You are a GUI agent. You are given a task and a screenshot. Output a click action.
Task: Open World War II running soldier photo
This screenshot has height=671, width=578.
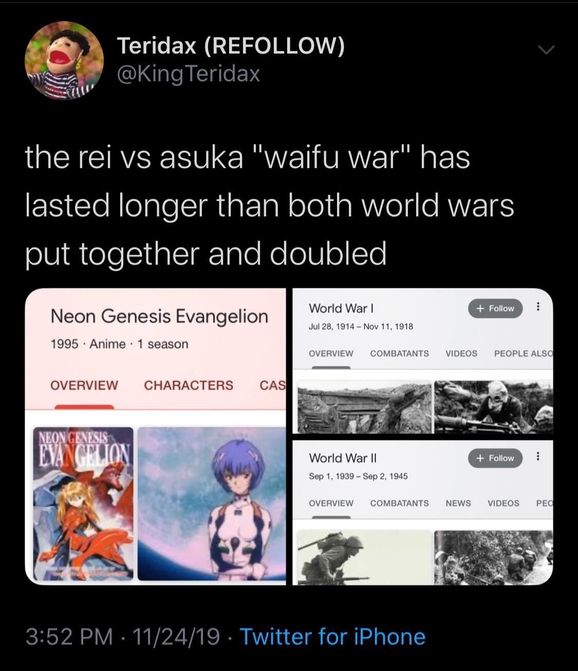point(364,557)
